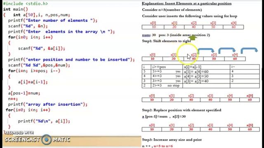Screen dimensions: 264x148
Task: Select the '4>=3 yes' table cell
Action: click(x=167, y=76)
